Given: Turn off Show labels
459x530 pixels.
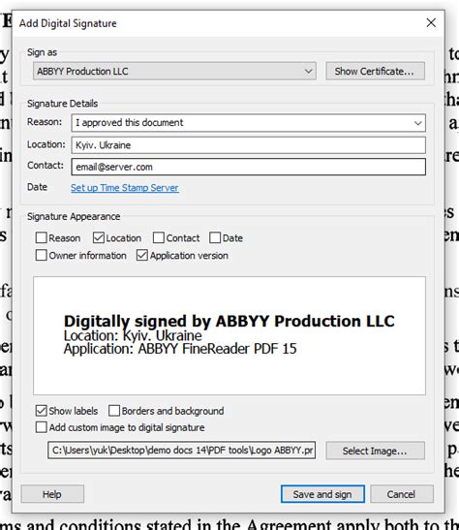Looking at the screenshot, I should [x=42, y=411].
